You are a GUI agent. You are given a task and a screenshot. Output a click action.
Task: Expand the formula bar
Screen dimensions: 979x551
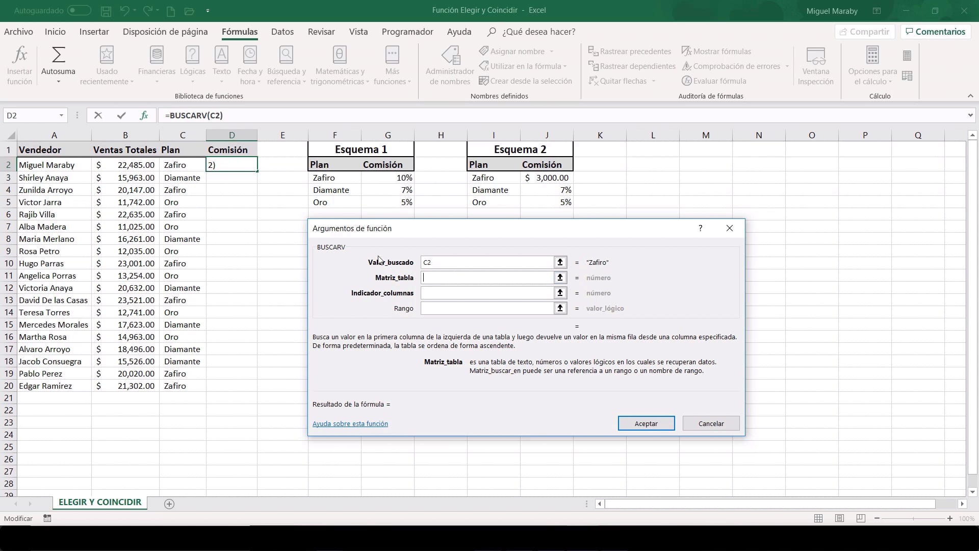tap(970, 115)
